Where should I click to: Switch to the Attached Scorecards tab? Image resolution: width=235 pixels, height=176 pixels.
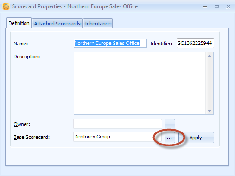tap(57, 24)
